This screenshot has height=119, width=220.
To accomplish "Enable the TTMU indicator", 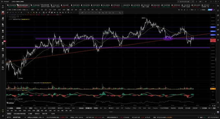I will (x=134, y=108).
